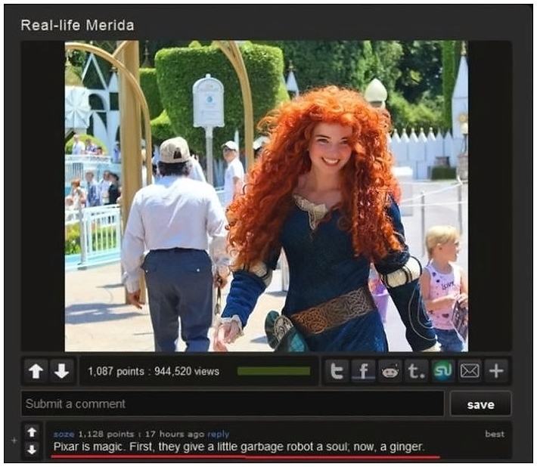Open more sharing options plus icon
537x467 pixels.
tap(496, 371)
